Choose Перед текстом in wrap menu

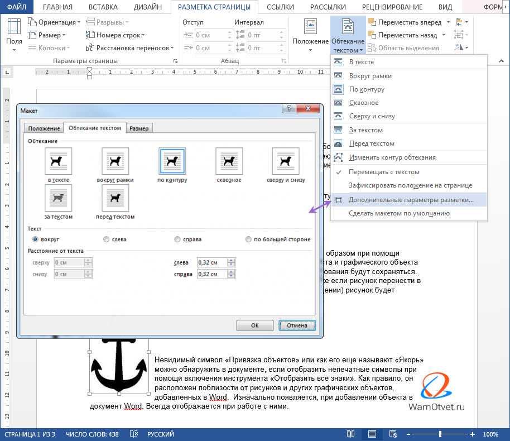coord(409,143)
